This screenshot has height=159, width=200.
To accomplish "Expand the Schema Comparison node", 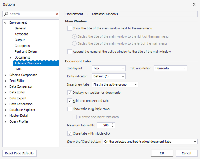I will pos(5,75).
